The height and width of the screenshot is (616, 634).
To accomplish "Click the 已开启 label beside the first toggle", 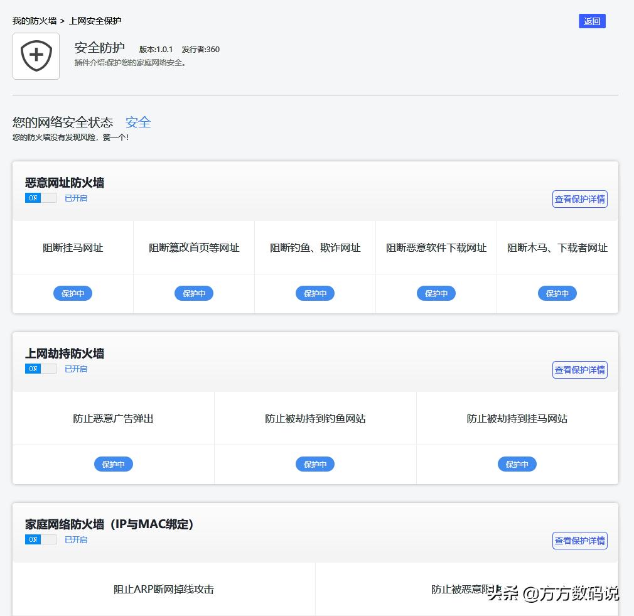I will (x=75, y=198).
